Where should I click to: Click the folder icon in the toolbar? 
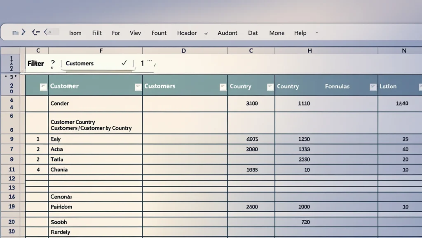point(15,32)
